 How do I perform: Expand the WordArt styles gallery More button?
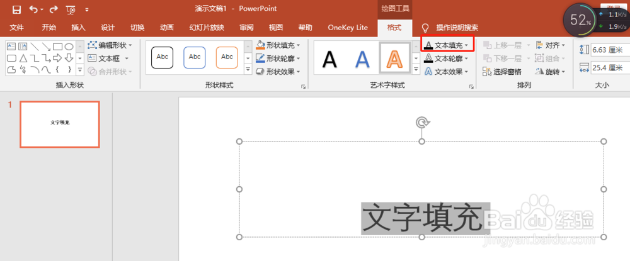pos(416,70)
